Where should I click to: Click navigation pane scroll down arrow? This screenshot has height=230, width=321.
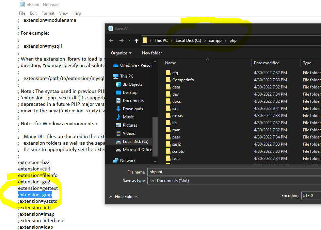click(x=155, y=162)
